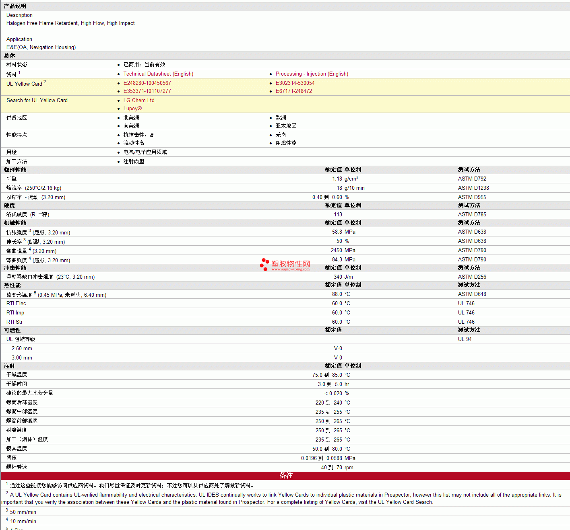Select the 已商用: 当前有效 status text
Screen dimensions: 570x530
click(144, 65)
